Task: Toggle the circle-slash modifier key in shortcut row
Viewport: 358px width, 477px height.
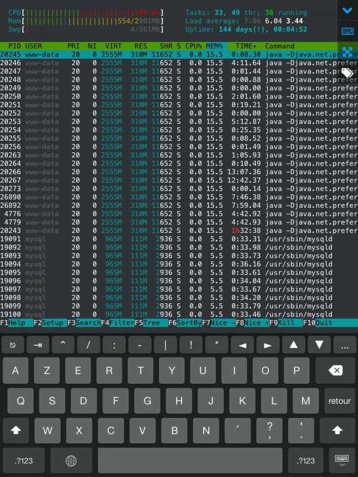Action: [12, 344]
